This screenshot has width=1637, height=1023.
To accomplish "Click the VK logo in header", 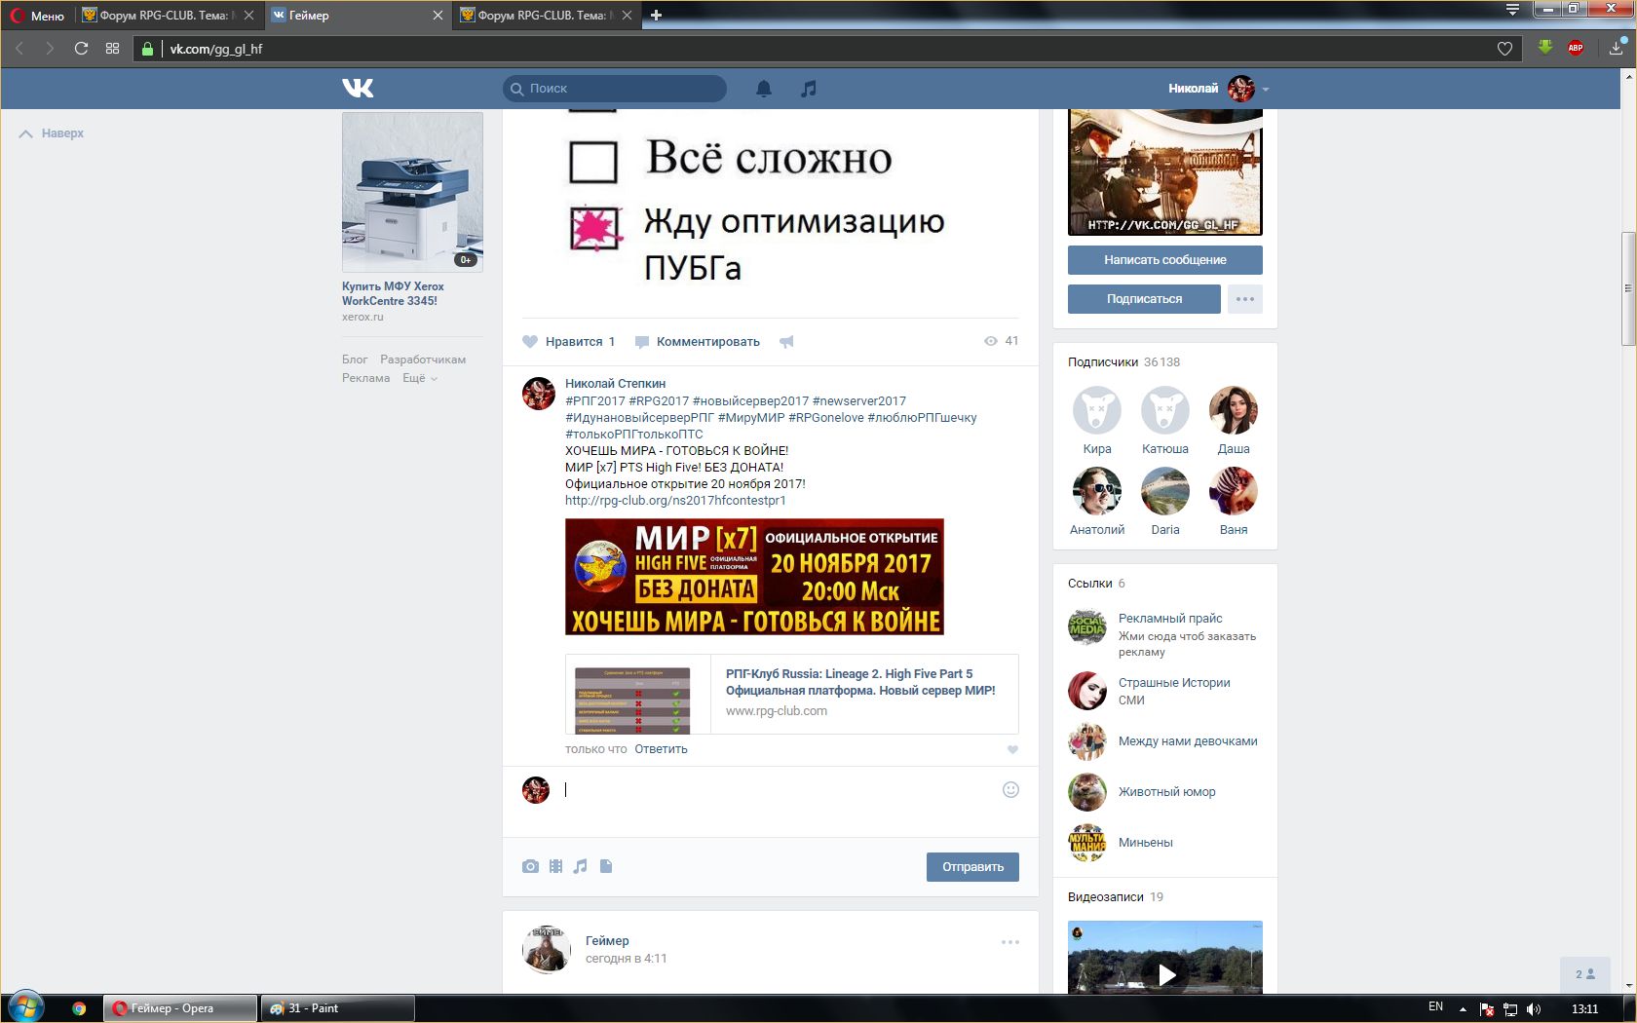I will (358, 89).
